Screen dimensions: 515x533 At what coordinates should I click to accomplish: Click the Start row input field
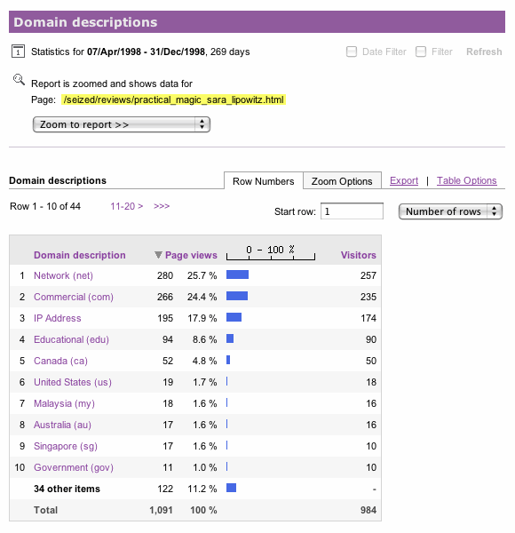tap(352, 211)
